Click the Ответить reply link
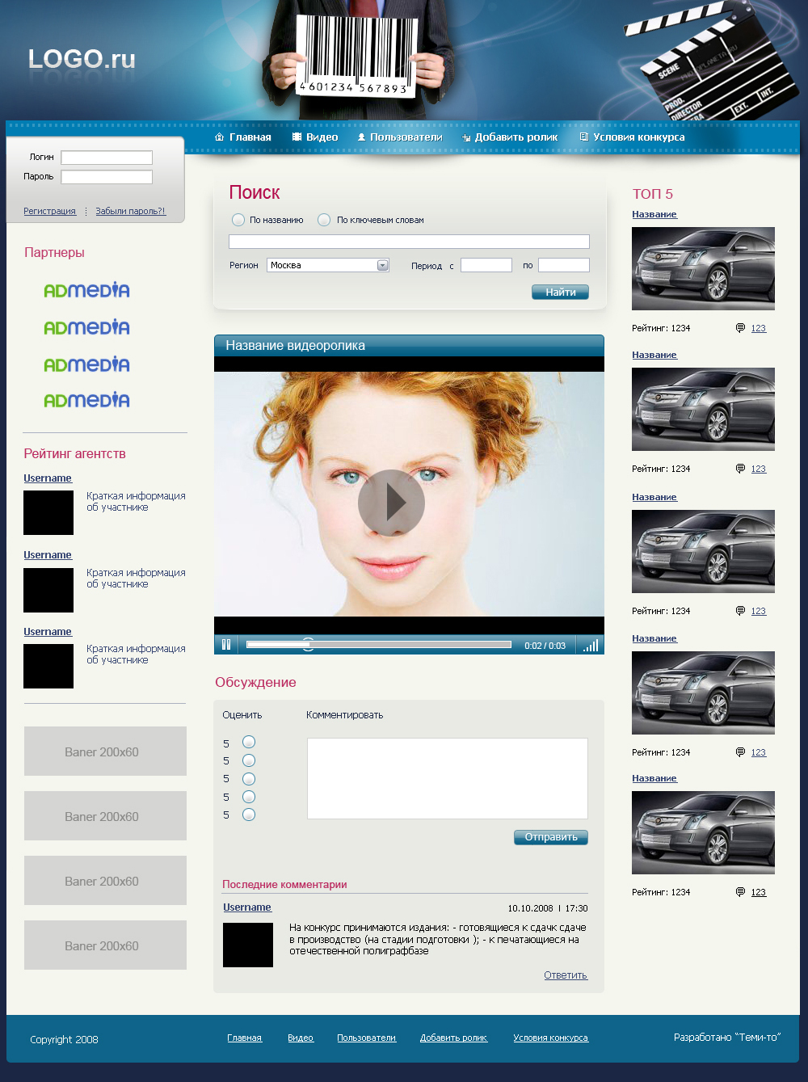This screenshot has height=1082, width=808. (x=566, y=975)
